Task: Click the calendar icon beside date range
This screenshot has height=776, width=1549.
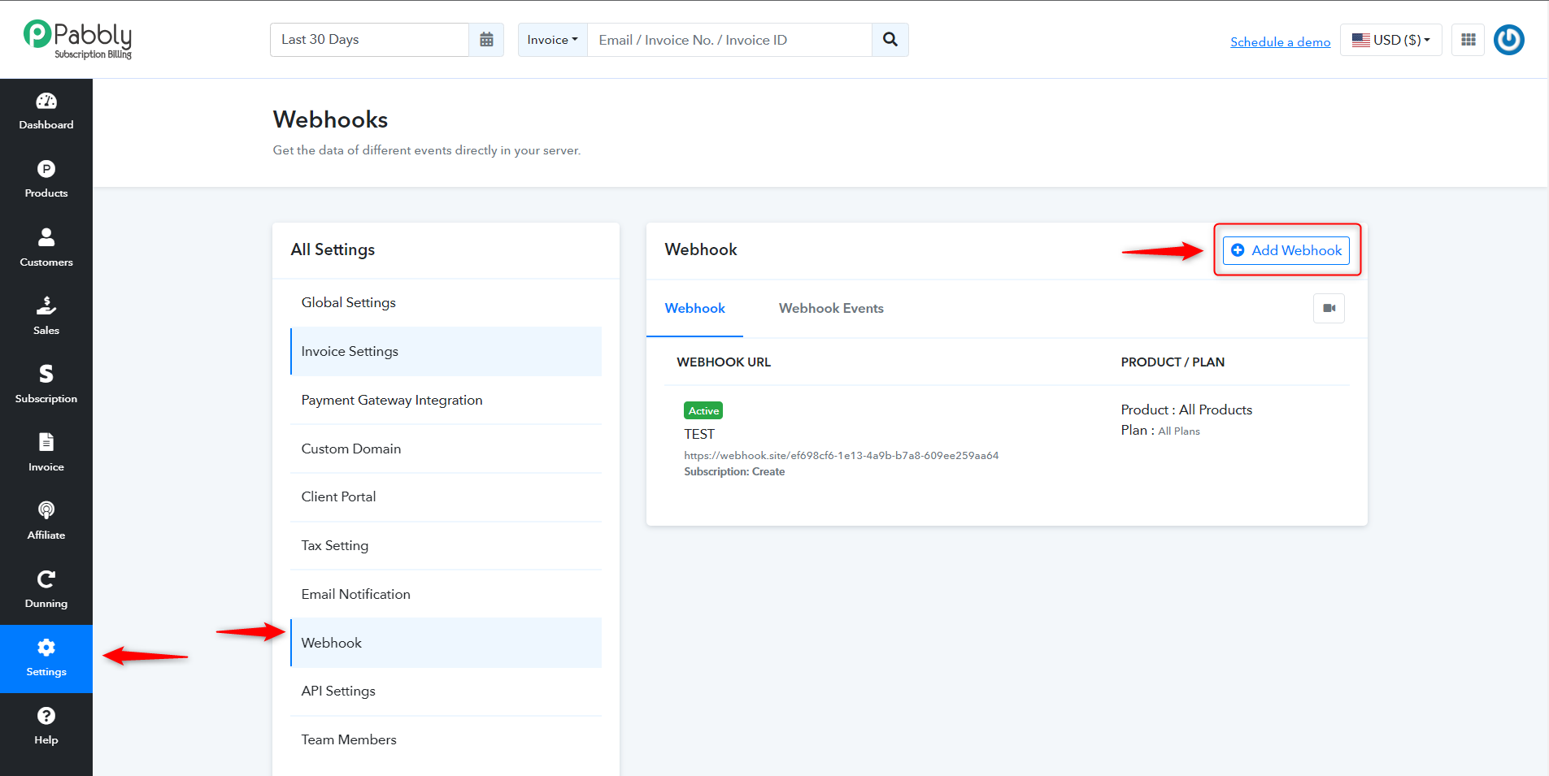Action: pos(486,40)
